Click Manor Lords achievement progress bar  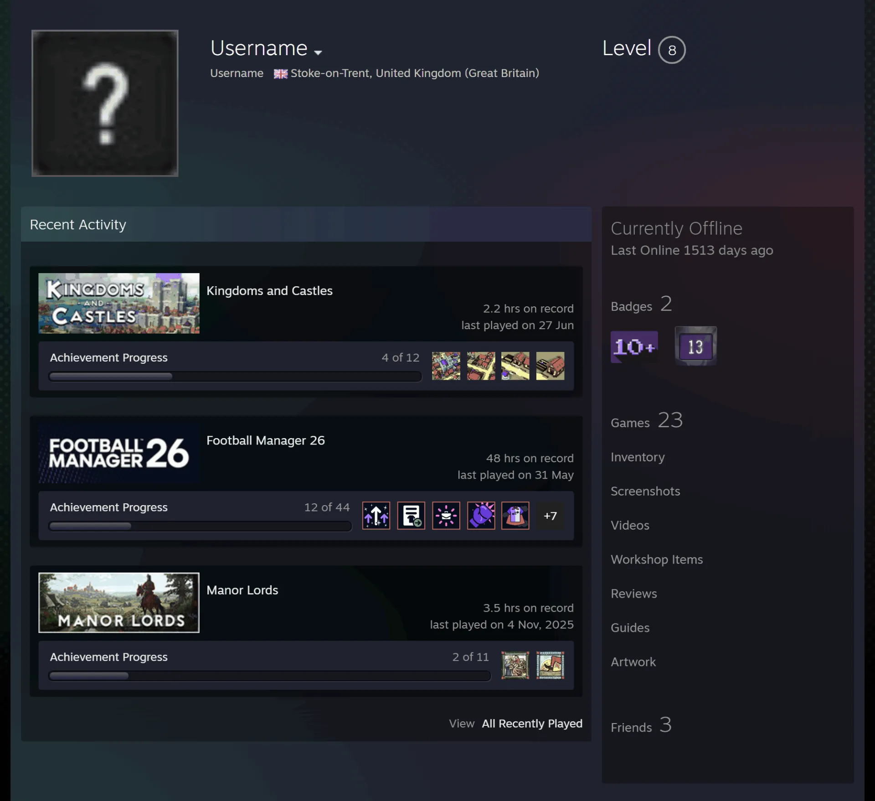point(269,676)
